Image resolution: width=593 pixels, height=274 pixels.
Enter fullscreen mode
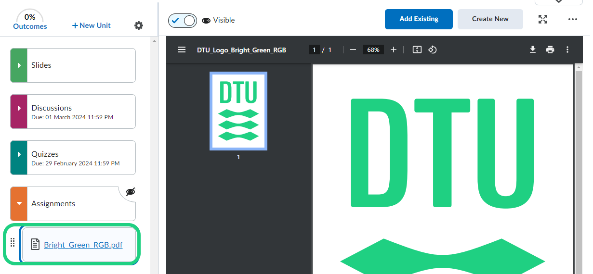[x=543, y=19]
